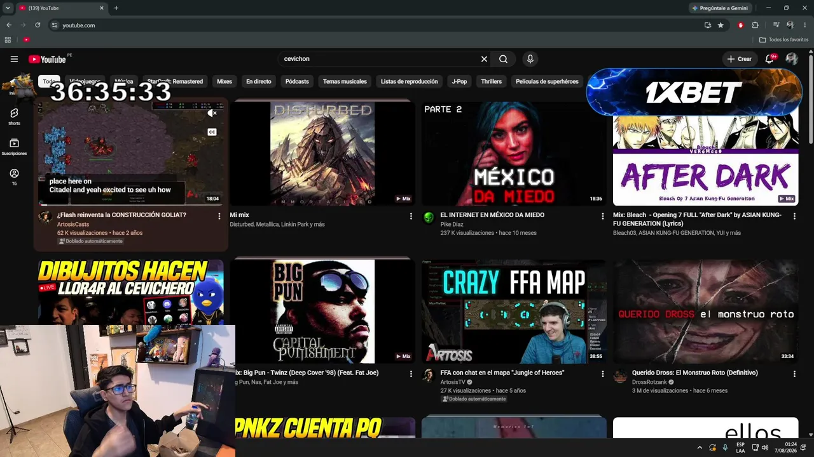The image size is (814, 457).
Task: Filter by the Pódcasts chip
Action: point(297,81)
